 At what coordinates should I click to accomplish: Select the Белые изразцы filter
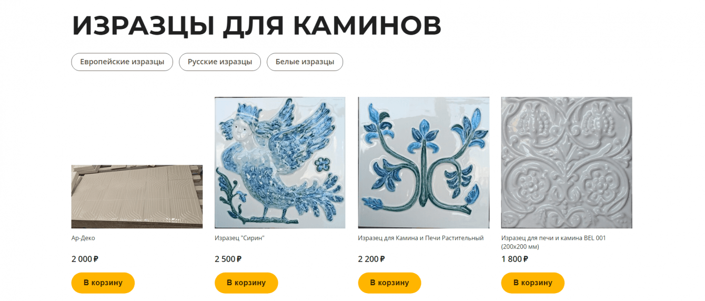tap(305, 62)
